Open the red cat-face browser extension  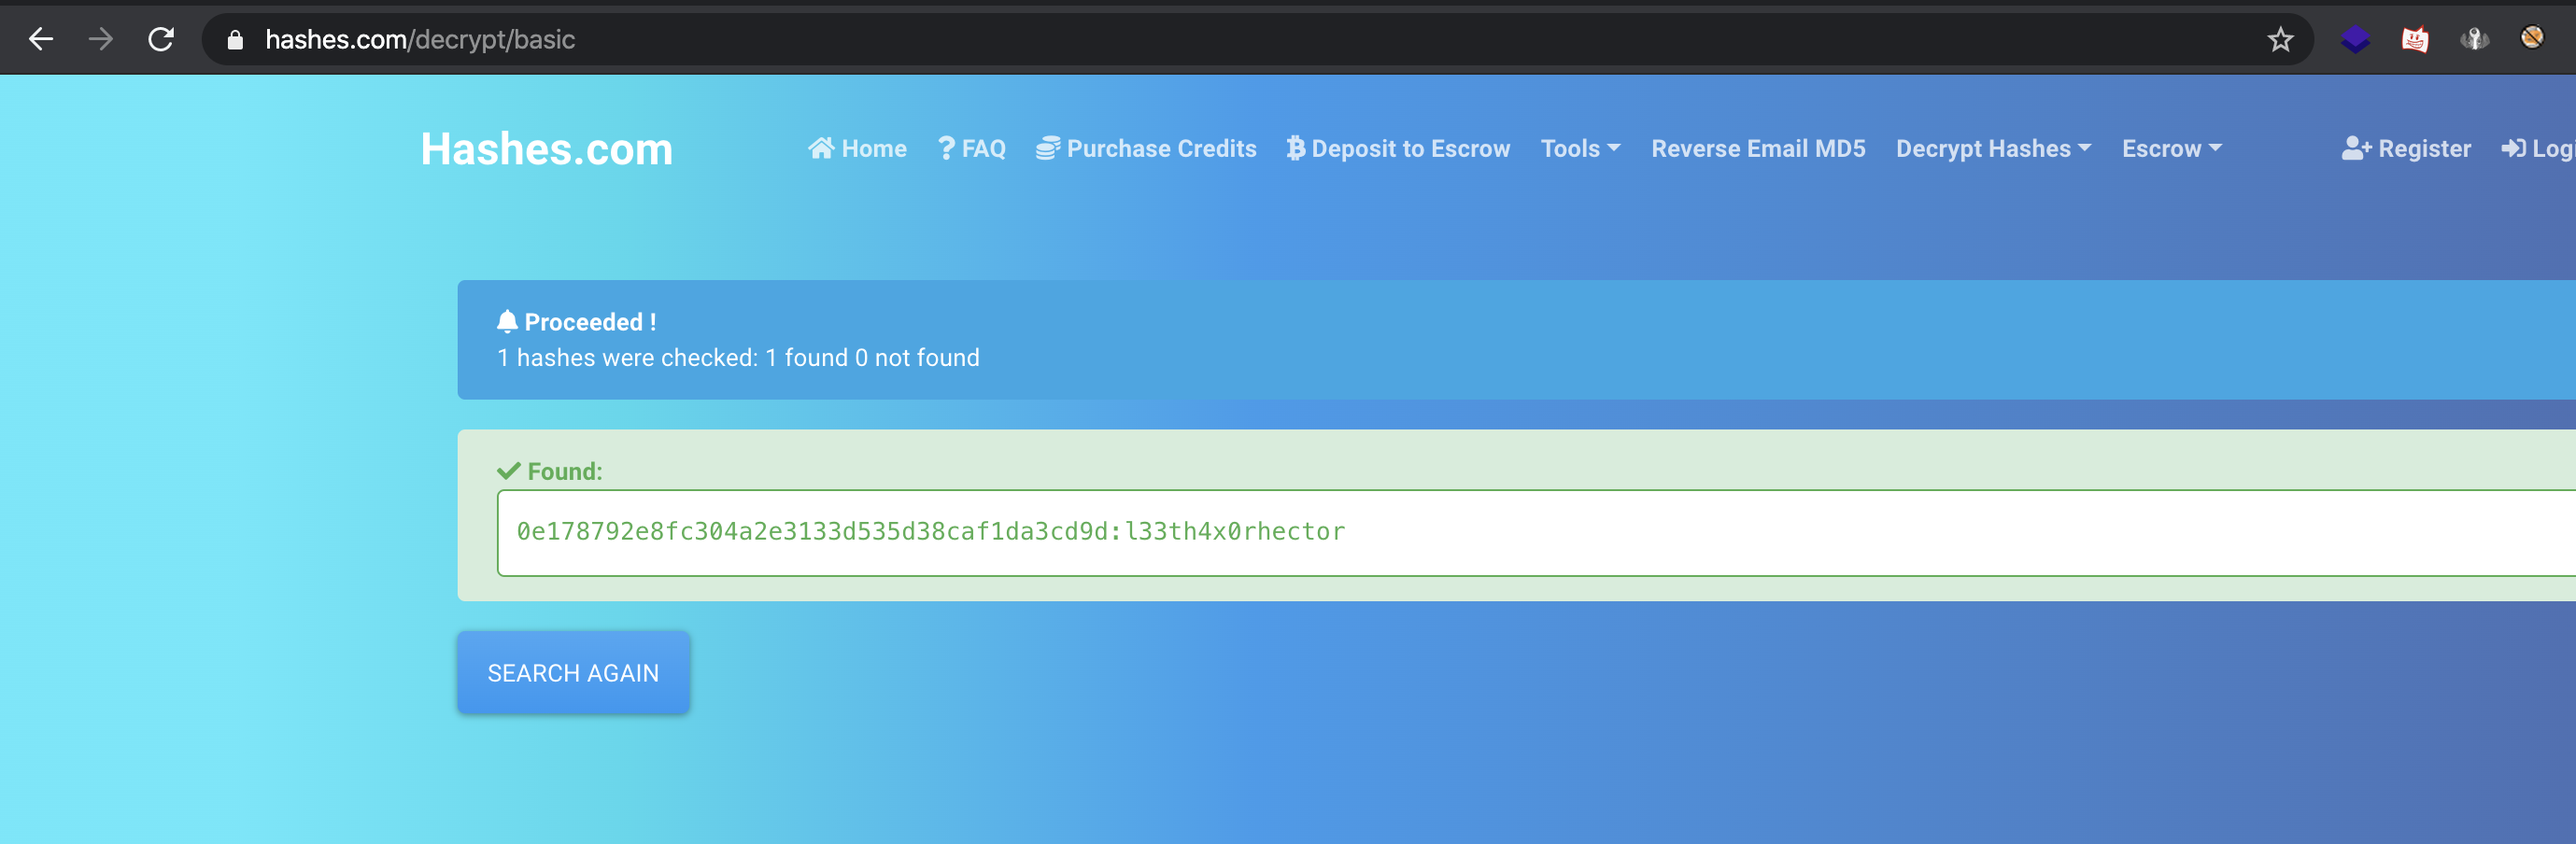[2414, 40]
